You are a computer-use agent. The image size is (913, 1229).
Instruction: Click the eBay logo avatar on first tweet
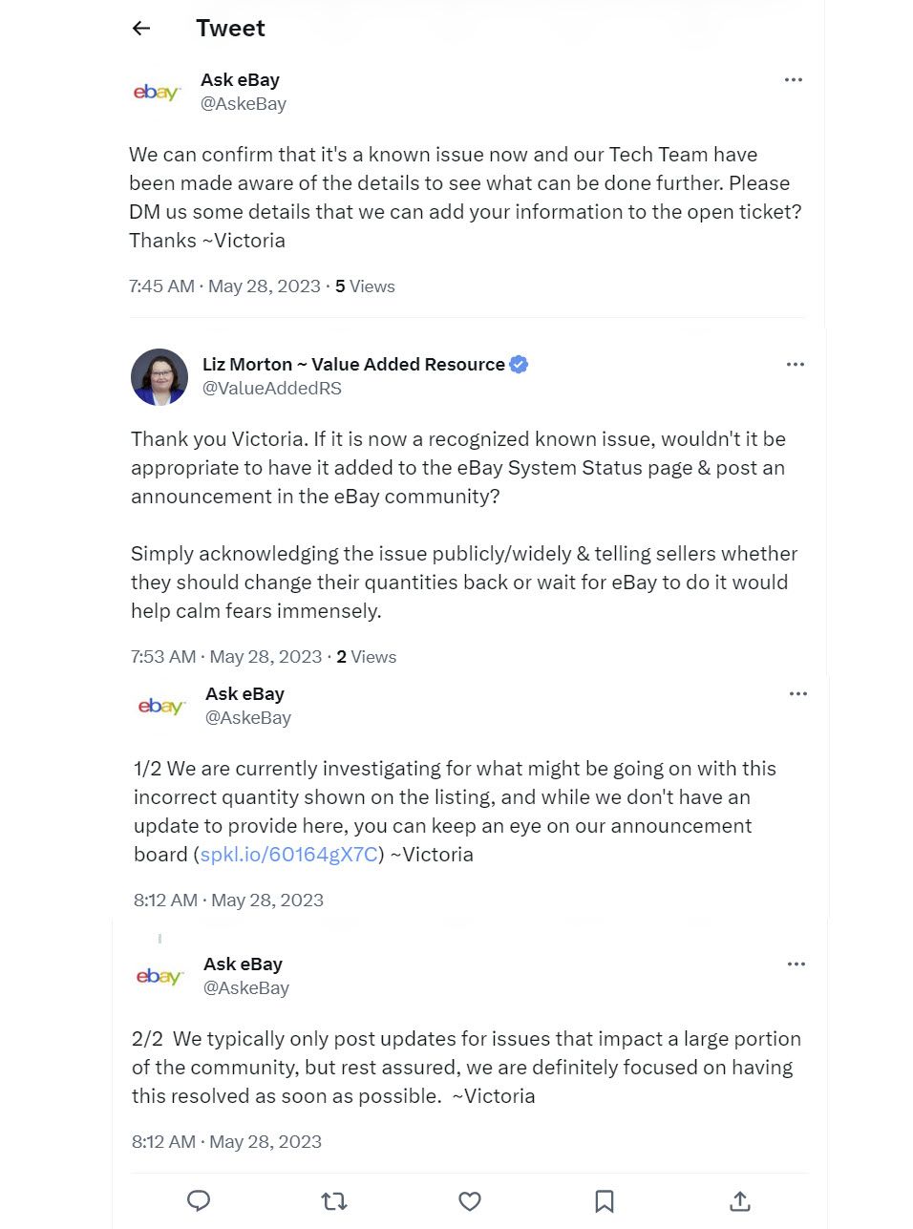click(157, 93)
